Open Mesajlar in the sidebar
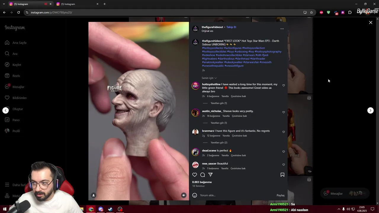Viewport: 379px width, 213px height. pyautogui.click(x=15, y=87)
